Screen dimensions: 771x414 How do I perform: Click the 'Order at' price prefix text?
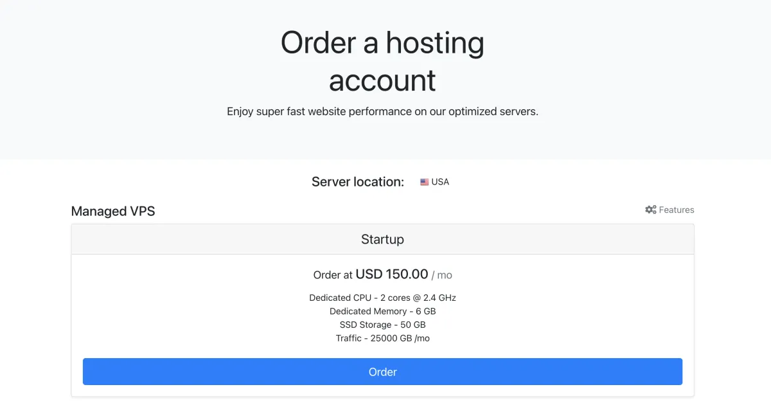(332, 275)
